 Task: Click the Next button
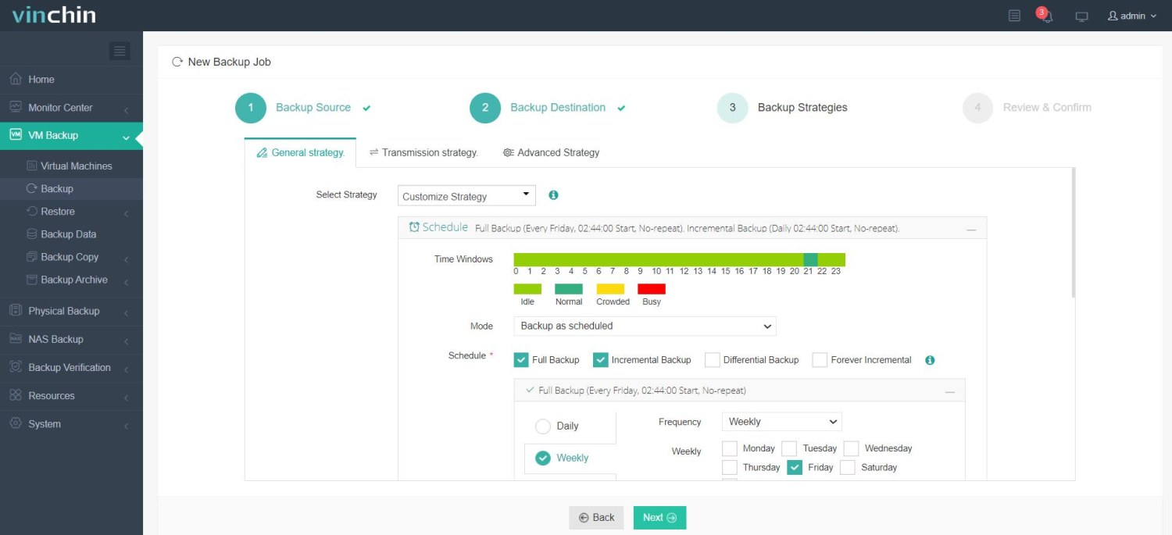659,518
